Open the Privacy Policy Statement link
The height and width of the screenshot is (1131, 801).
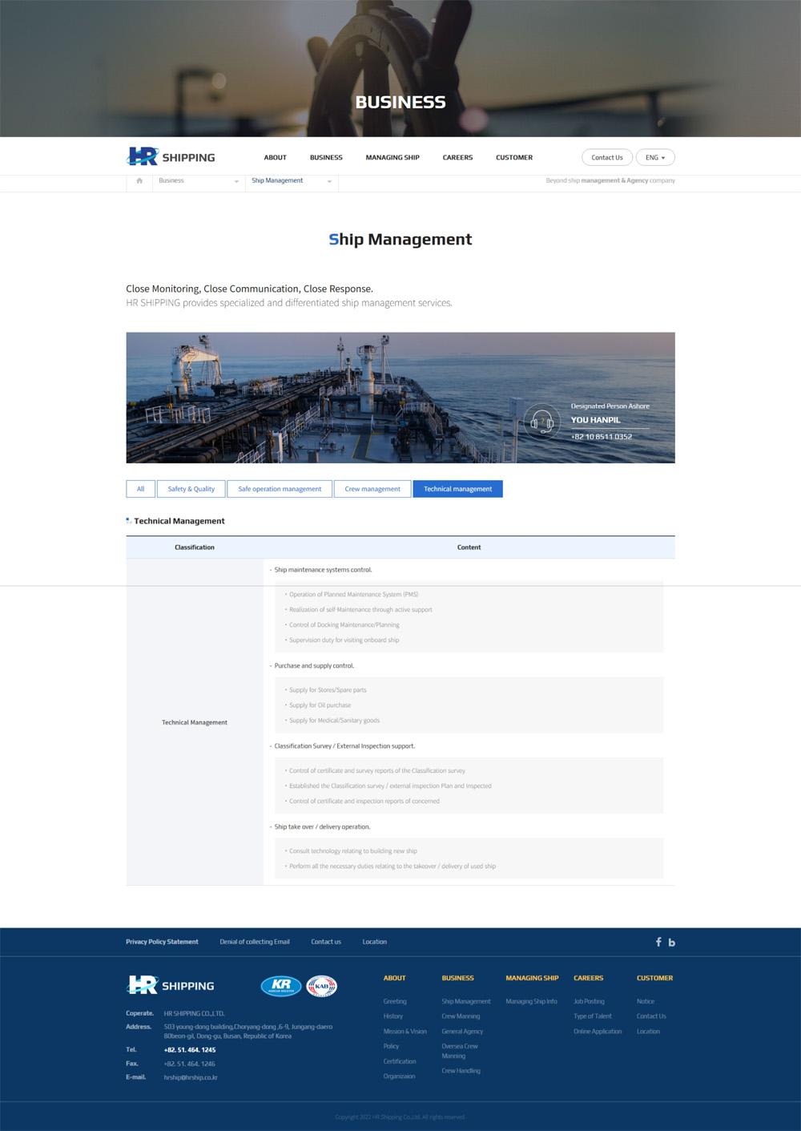click(162, 942)
